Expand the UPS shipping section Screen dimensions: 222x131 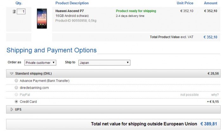click(x=12, y=109)
